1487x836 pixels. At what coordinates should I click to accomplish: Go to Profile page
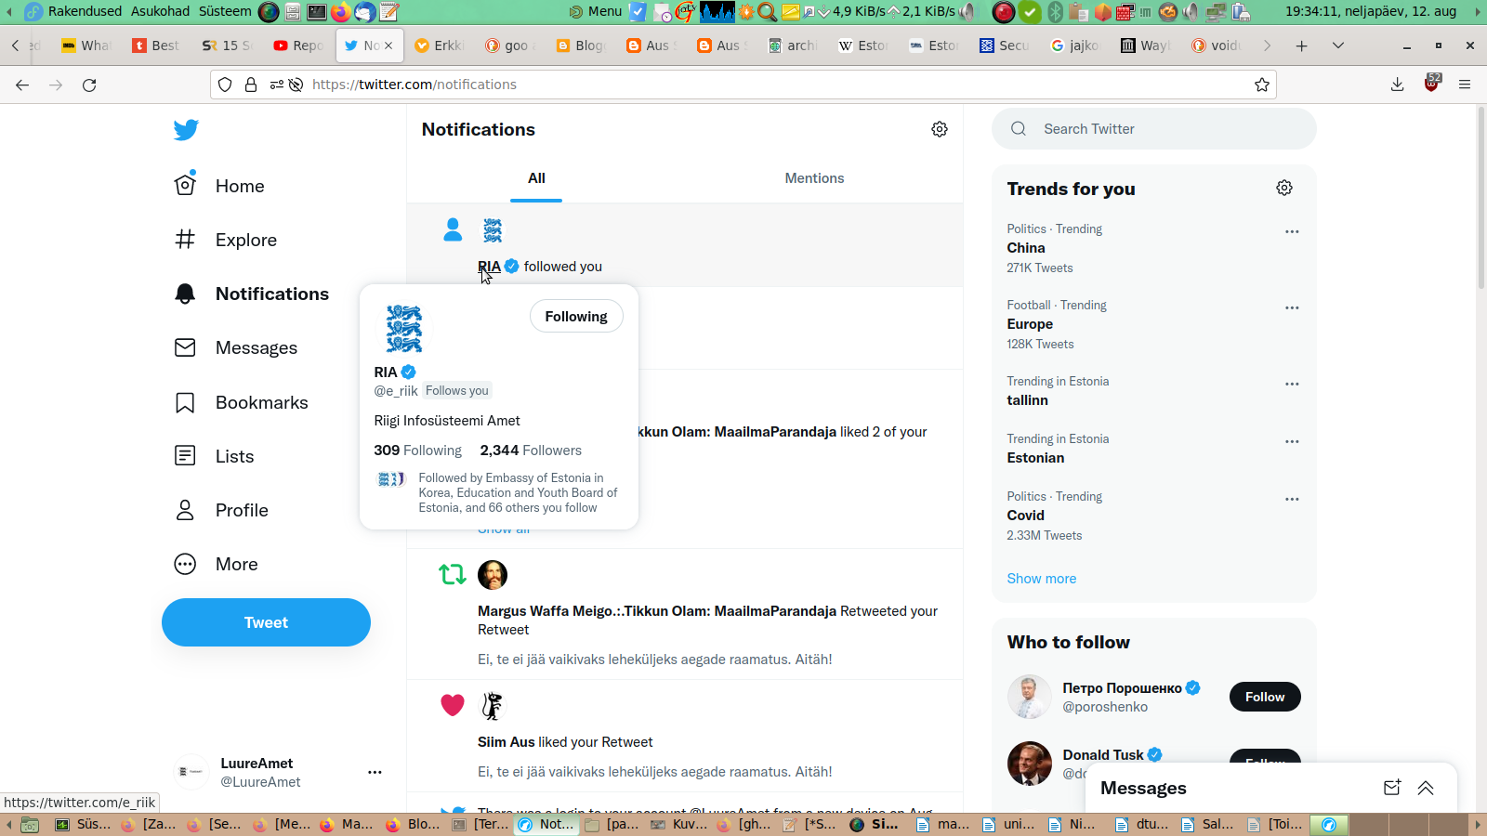coord(221,510)
